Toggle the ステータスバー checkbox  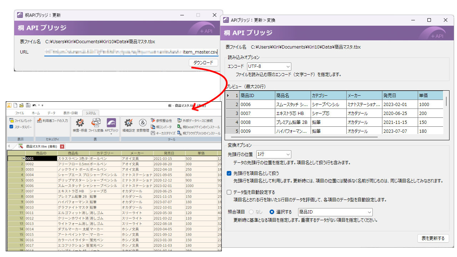click(11, 127)
